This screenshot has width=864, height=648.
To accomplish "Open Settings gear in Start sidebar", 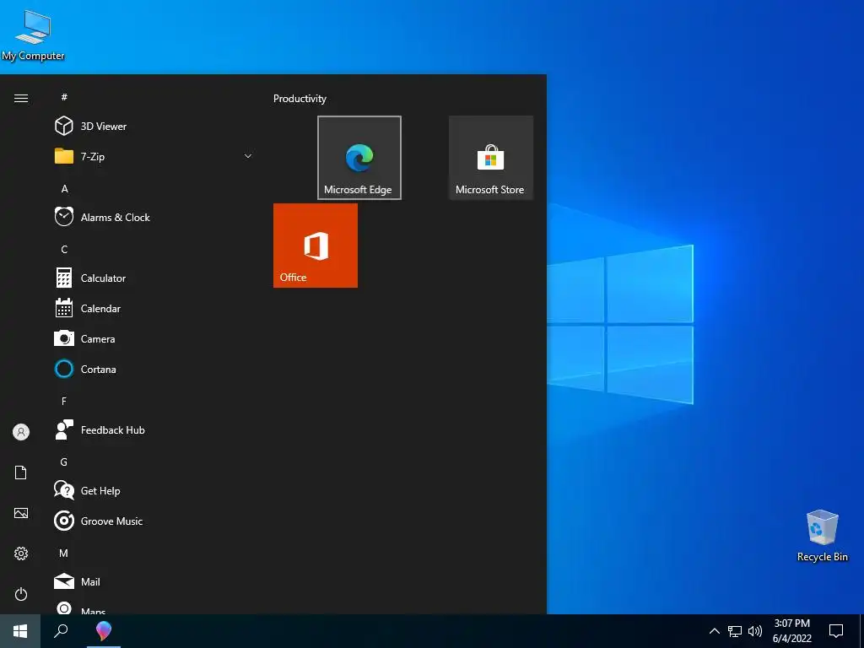I will point(21,553).
